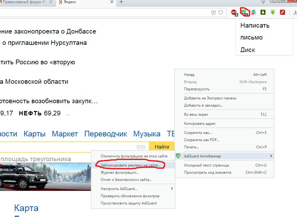297x217 pixels.
Task: Open Журнал фильтрации... submenu item
Action: 133,172
